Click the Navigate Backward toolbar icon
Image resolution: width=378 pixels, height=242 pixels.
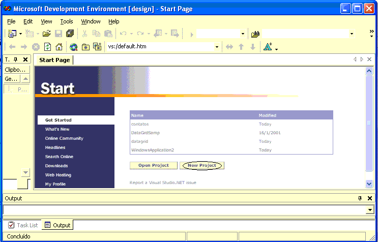[158, 34]
